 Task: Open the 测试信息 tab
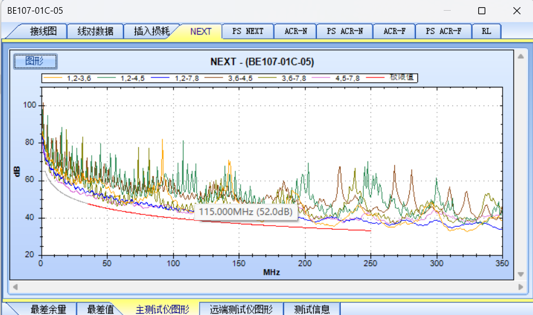click(x=311, y=309)
